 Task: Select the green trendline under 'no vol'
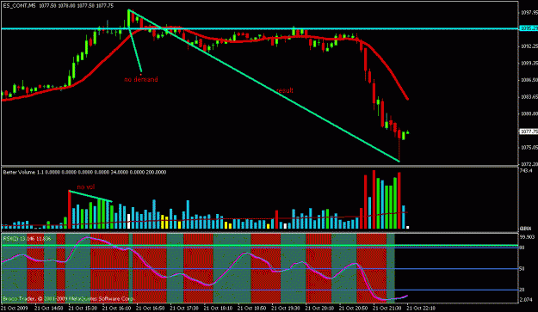click(x=90, y=196)
